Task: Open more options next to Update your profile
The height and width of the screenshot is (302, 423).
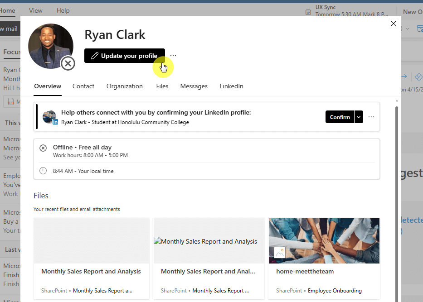Action: (x=173, y=56)
